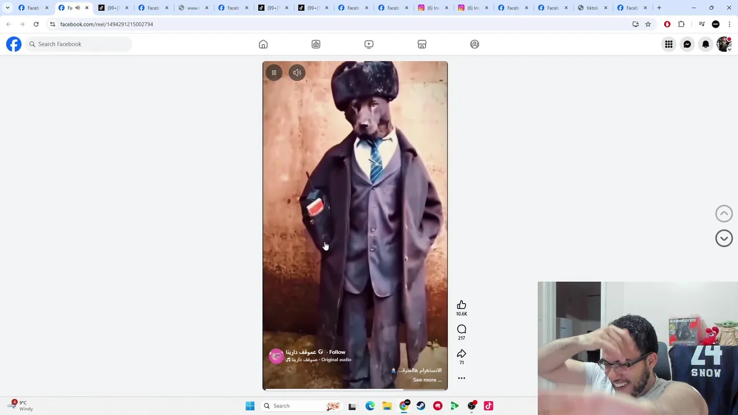Open Facebook notifications bell

706,44
